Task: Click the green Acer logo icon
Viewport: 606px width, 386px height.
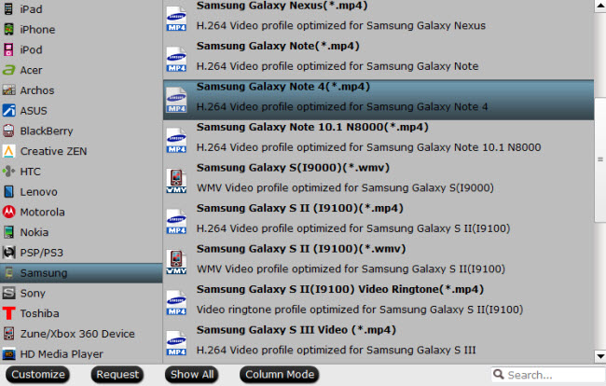Action: [8, 70]
